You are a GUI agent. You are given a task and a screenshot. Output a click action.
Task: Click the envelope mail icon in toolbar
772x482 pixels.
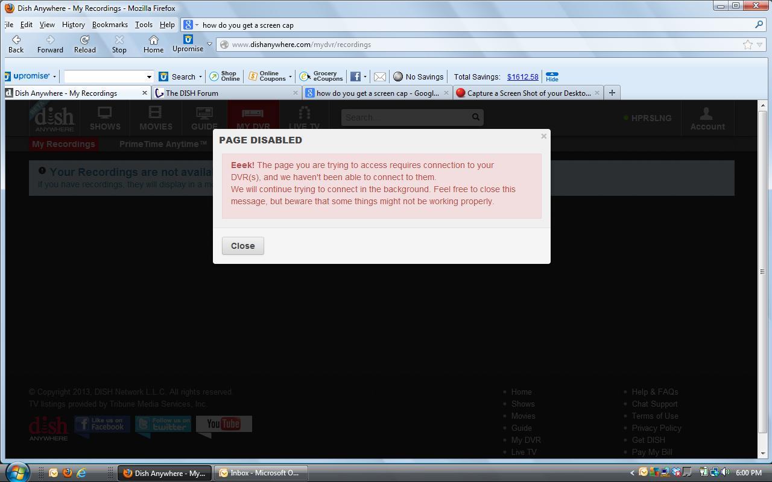380,77
